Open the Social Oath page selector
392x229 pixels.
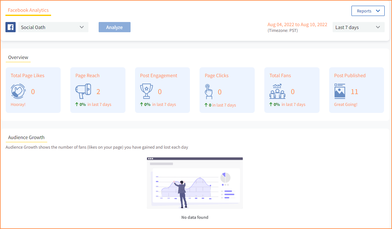pyautogui.click(x=53, y=27)
